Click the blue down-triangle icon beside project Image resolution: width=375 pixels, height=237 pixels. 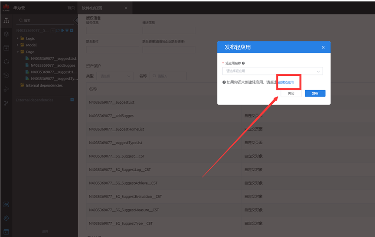click(67, 30)
